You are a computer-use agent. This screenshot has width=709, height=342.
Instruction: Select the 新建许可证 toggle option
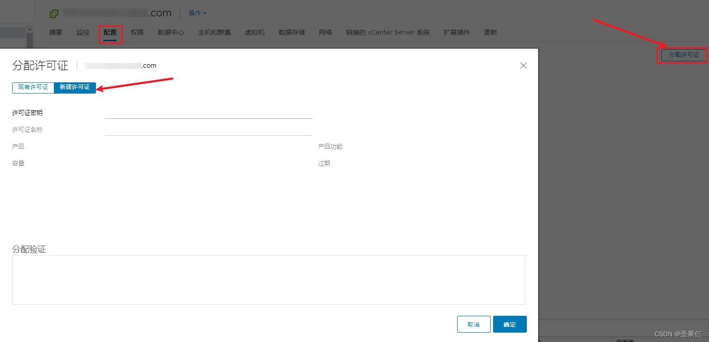[75, 87]
